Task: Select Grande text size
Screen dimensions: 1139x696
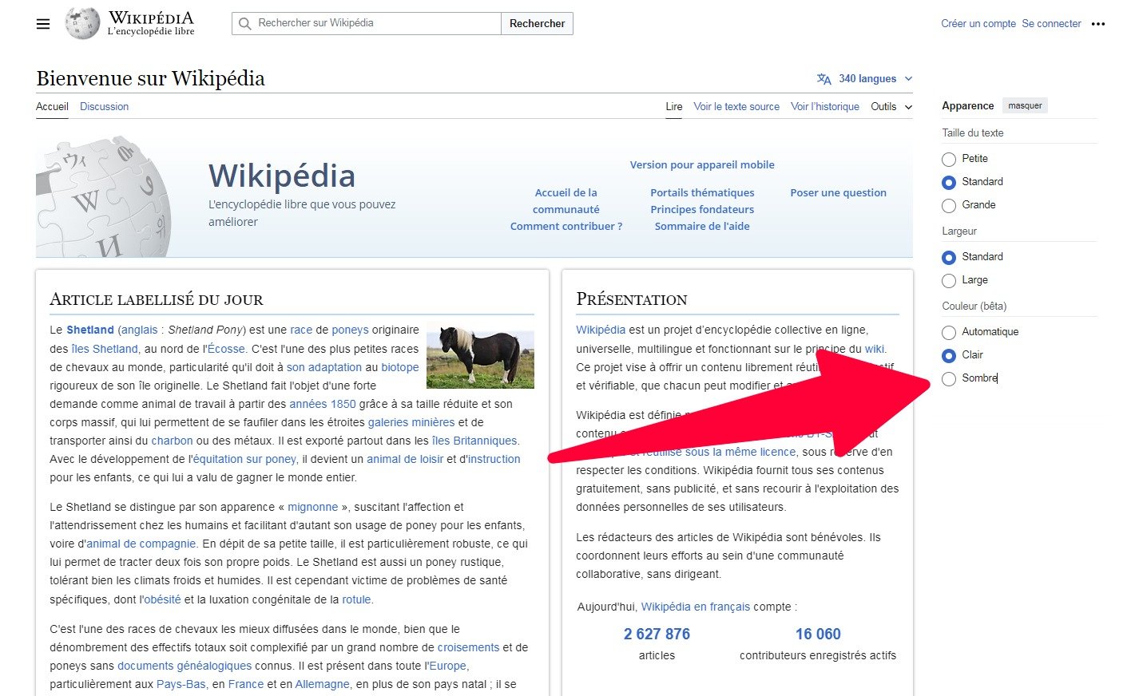Action: coord(949,205)
